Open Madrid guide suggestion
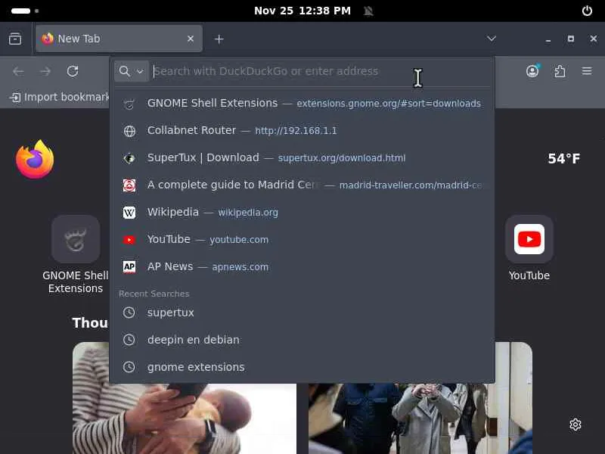This screenshot has width=605, height=454. 302,185
